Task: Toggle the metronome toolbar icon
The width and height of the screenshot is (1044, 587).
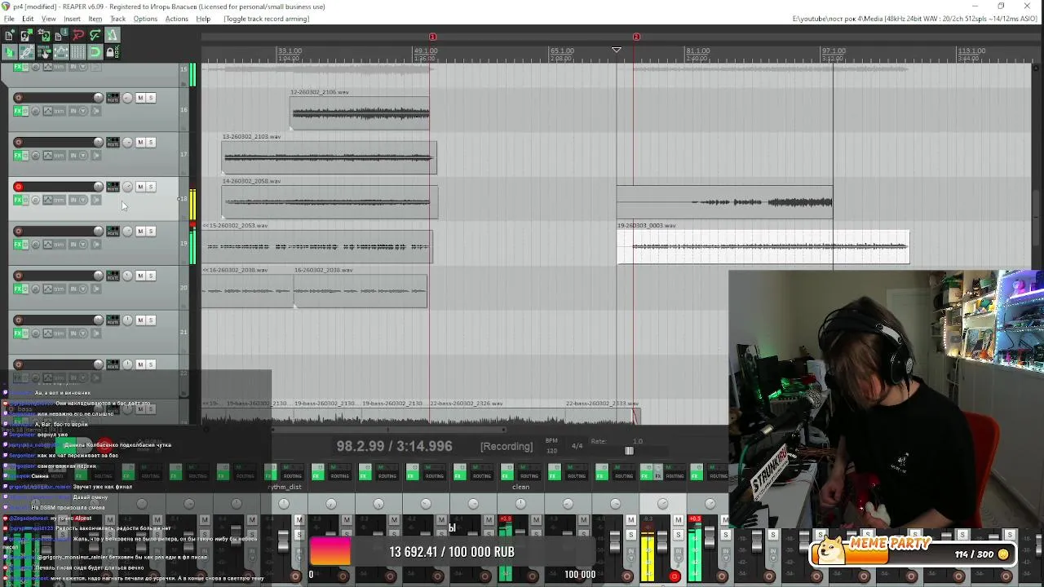Action: tap(113, 35)
